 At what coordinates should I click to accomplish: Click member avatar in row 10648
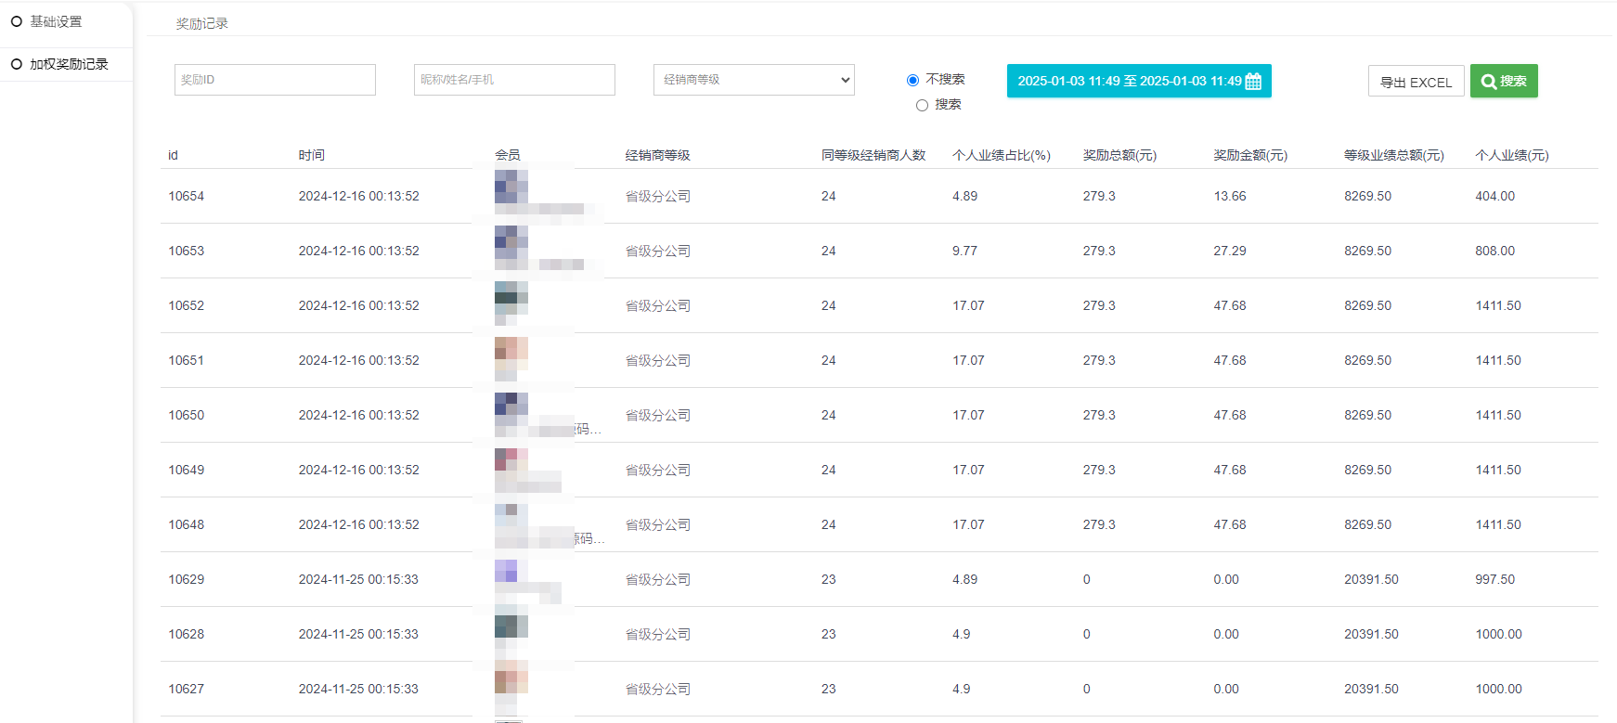coord(511,516)
